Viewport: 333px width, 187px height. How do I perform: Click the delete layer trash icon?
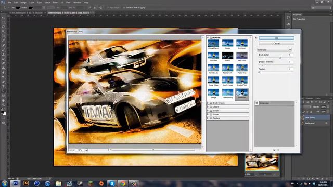[327, 179]
